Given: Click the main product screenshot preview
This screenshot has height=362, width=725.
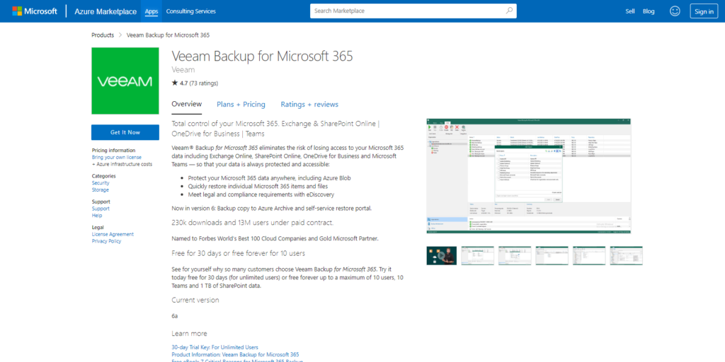Looking at the screenshot, I should [528, 176].
